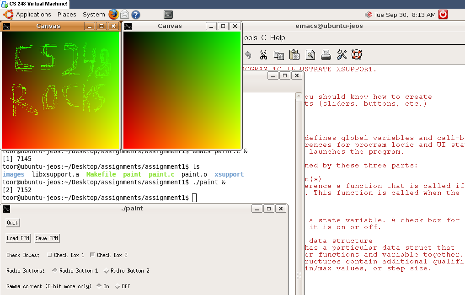Click the scissors Cut icon in Emacs toolbar

coord(263,55)
